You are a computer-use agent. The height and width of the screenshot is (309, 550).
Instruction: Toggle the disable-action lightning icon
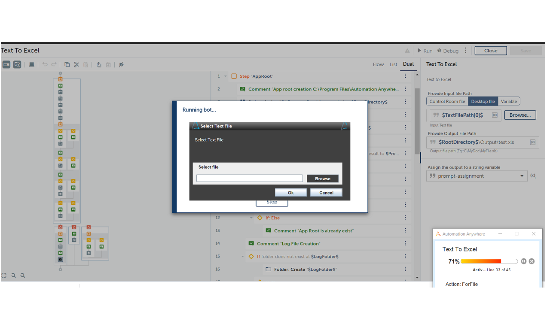pyautogui.click(x=121, y=64)
